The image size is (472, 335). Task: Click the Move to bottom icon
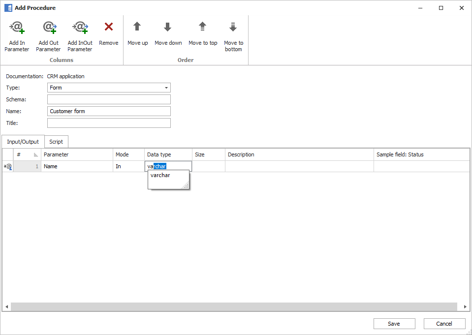coord(233,27)
